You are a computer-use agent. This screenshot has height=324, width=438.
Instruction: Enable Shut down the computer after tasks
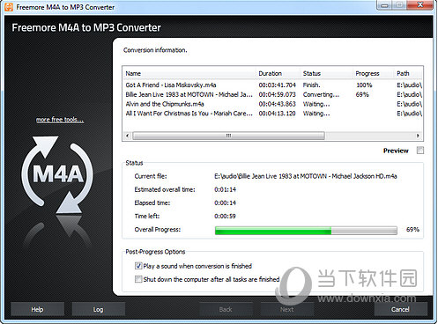click(x=138, y=279)
